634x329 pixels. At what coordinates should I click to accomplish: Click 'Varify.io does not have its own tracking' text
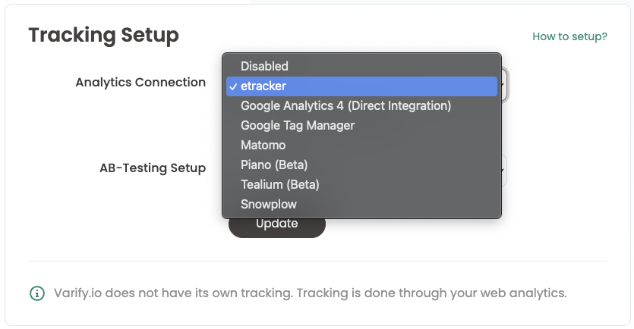(173, 293)
